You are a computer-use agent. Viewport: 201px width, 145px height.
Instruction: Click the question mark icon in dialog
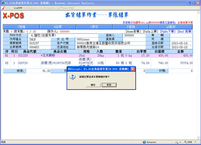pyautogui.click(x=73, y=77)
